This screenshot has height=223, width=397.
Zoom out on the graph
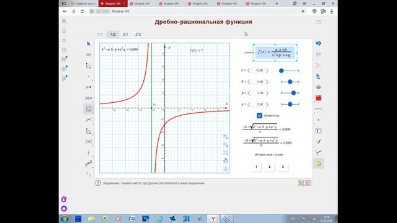225,145
